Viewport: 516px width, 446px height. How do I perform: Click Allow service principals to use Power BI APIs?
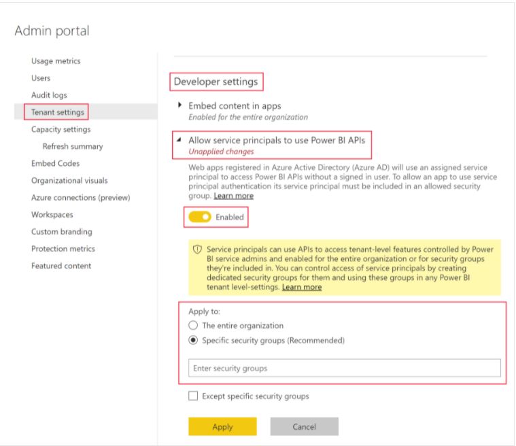[277, 140]
